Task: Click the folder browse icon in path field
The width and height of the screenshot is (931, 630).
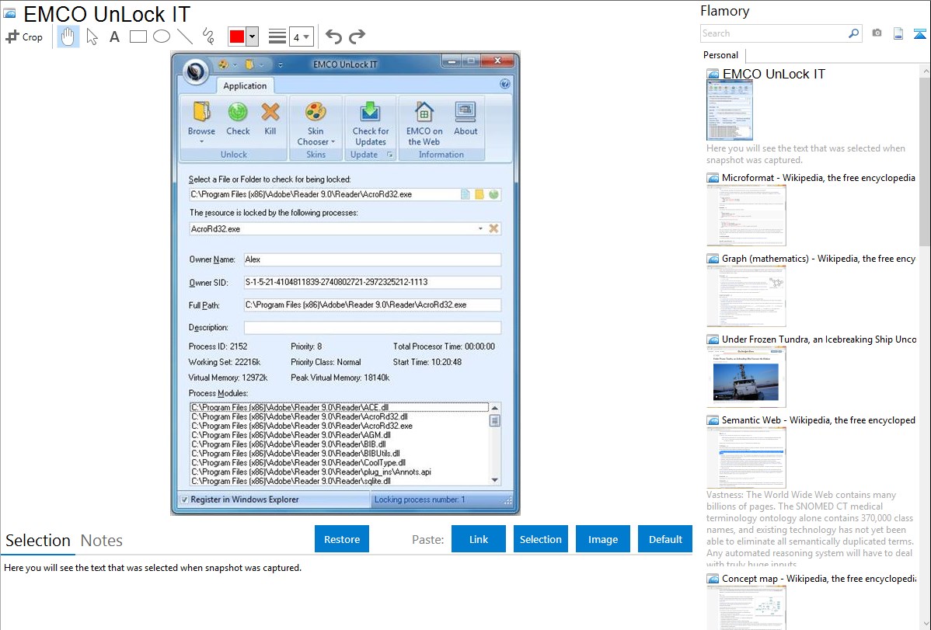Action: point(479,194)
